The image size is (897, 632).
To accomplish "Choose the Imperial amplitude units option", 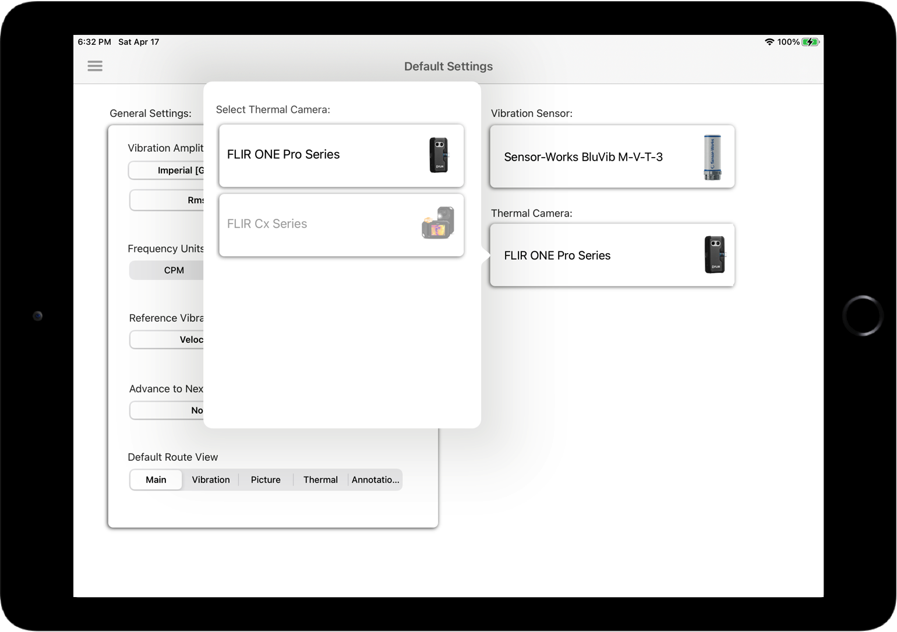I will click(x=167, y=171).
